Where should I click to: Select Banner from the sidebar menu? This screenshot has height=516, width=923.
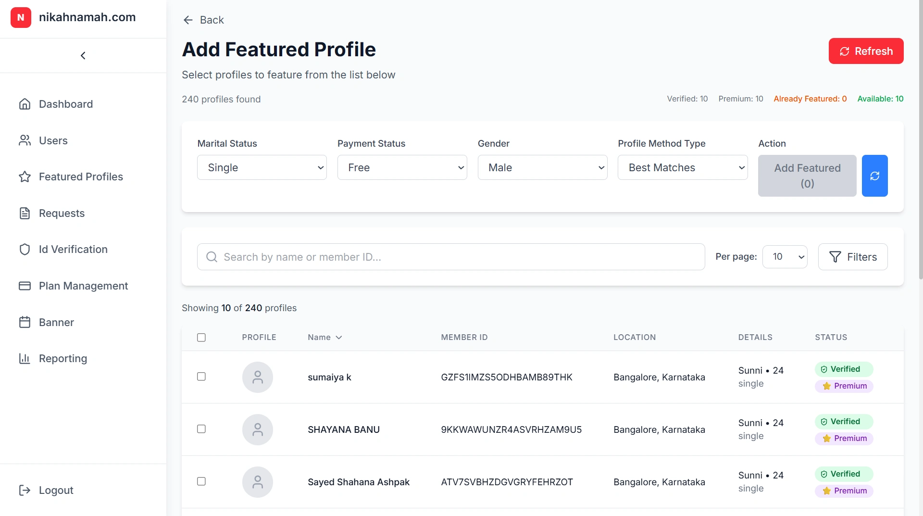(x=25, y=322)
